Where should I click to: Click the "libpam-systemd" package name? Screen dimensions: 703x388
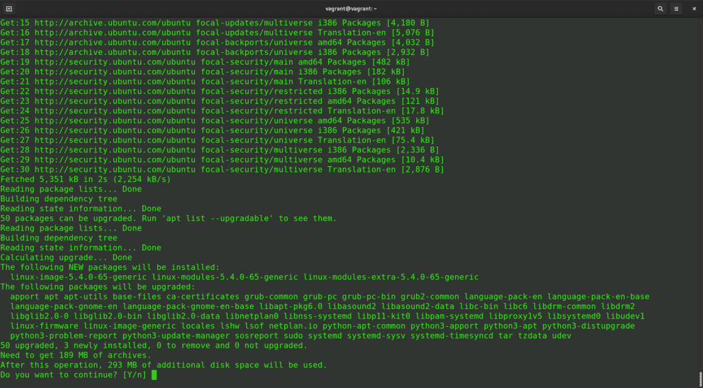(x=449, y=317)
